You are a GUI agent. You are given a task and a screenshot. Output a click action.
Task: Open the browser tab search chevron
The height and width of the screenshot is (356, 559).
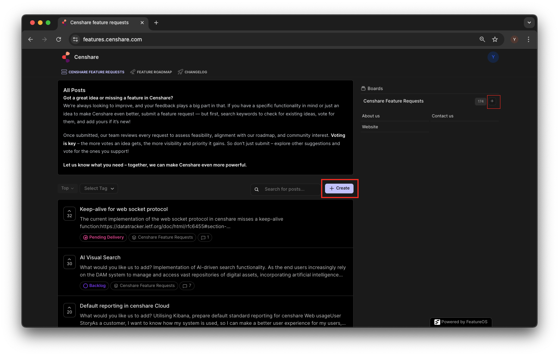click(529, 22)
